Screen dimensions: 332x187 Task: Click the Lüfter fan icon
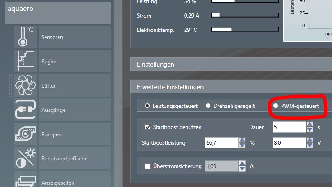click(x=26, y=85)
